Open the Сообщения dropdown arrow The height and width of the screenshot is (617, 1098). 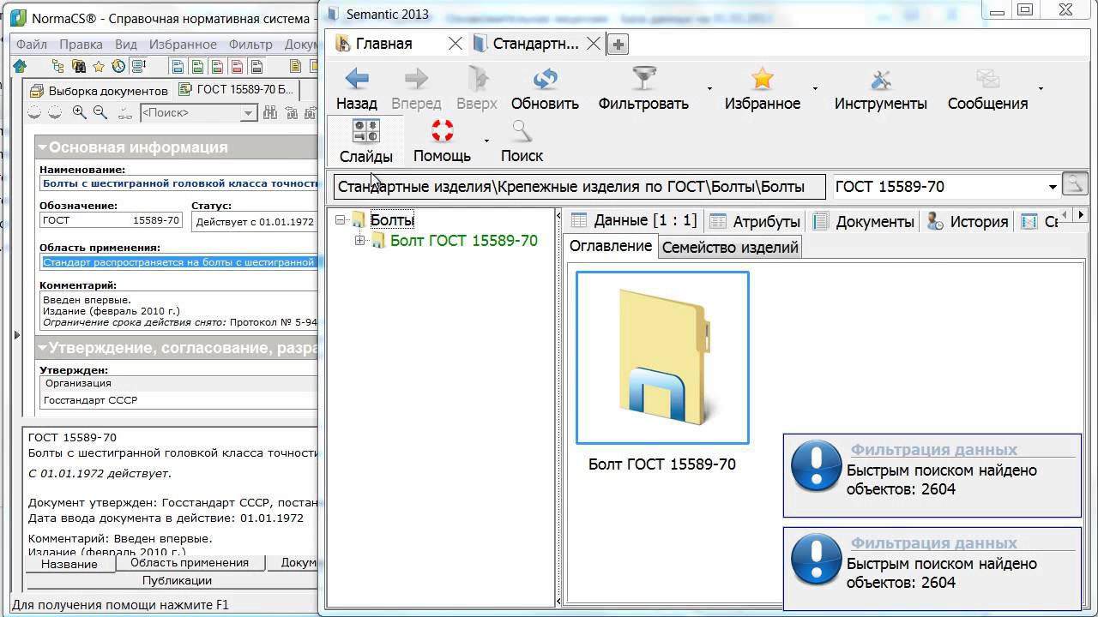[x=1041, y=88]
